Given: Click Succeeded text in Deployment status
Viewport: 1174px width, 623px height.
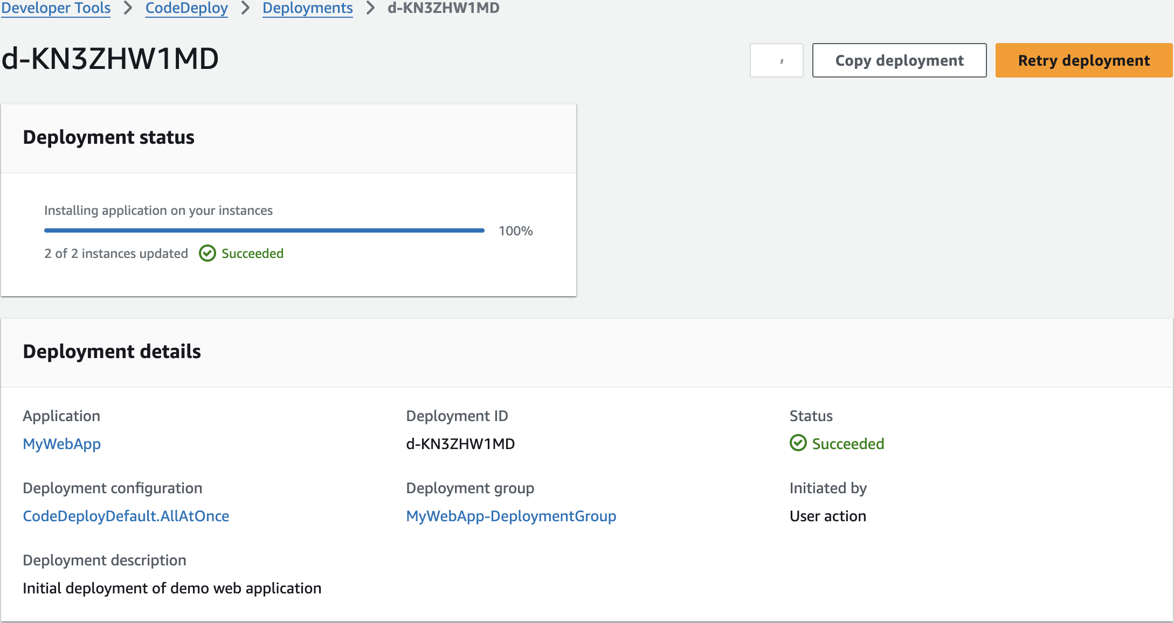Looking at the screenshot, I should point(252,253).
